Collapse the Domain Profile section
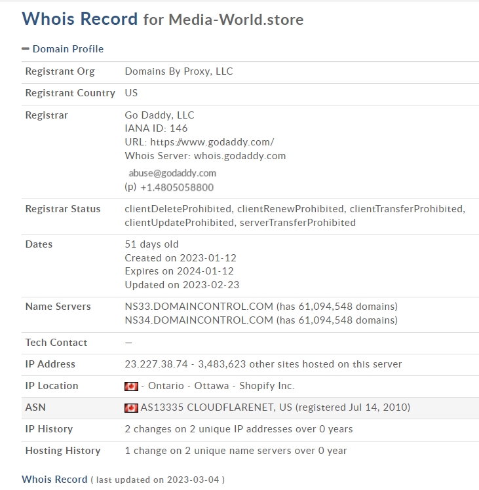The image size is (479, 490). point(26,48)
